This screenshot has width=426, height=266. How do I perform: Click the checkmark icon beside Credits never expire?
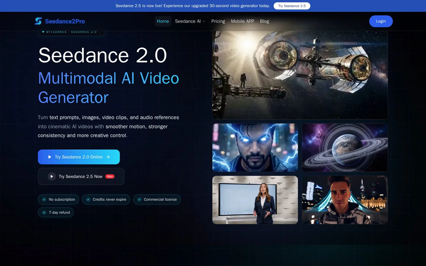tap(88, 199)
